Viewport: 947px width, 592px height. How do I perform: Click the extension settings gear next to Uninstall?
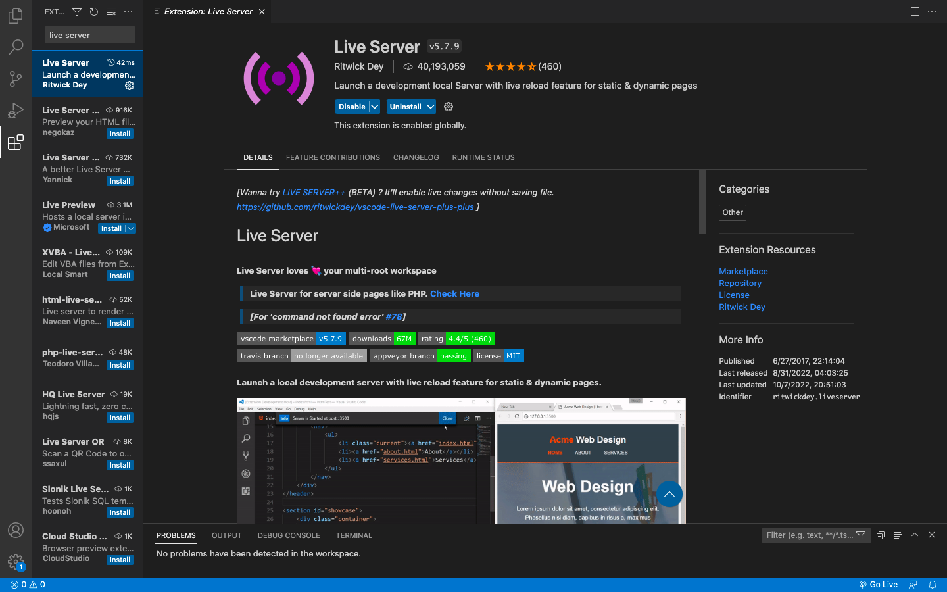pyautogui.click(x=449, y=107)
